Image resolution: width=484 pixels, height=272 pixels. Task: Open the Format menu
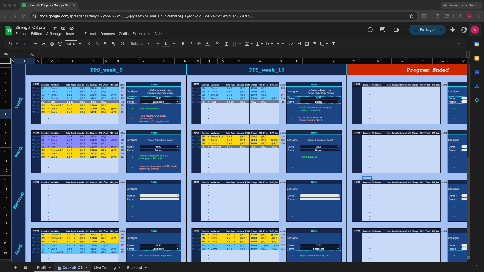[90, 33]
